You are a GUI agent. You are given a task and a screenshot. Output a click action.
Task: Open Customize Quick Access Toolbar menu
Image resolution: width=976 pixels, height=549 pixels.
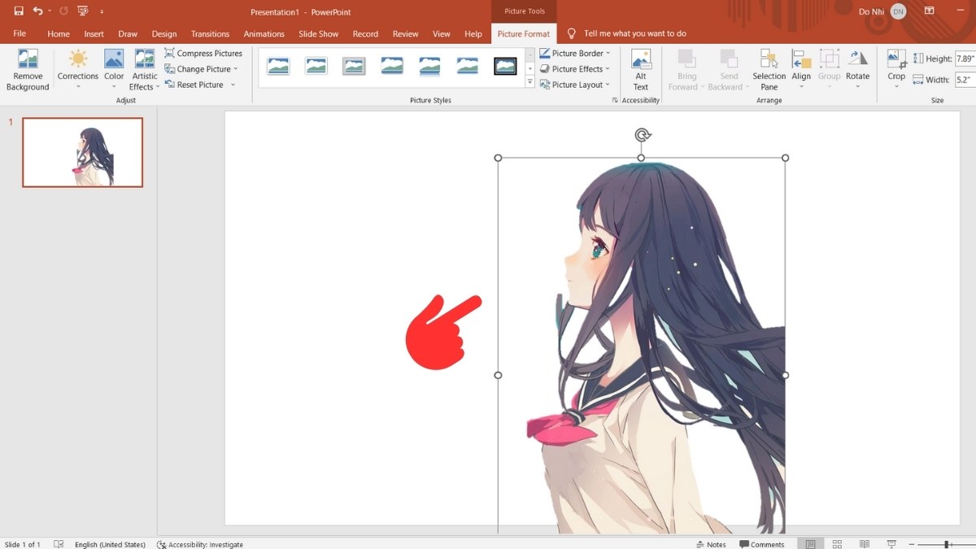(x=103, y=11)
